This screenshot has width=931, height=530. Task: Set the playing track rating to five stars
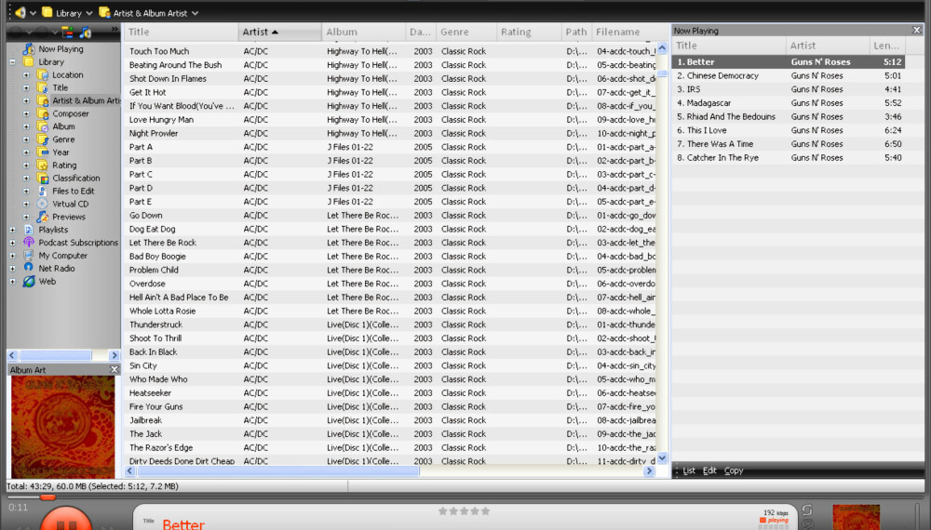(486, 511)
